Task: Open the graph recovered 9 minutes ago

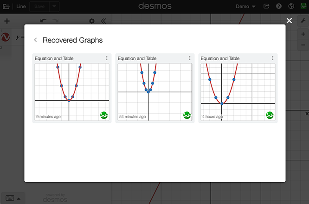Action: (72, 92)
